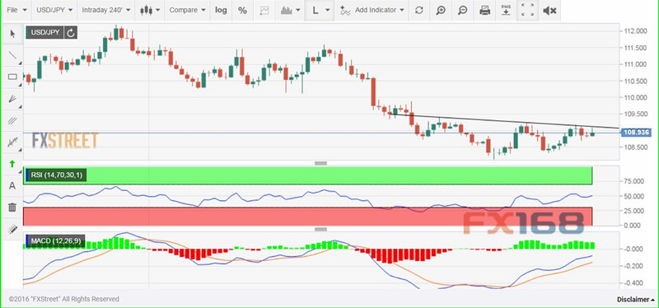Screen dimensions: 659x308
Task: Open the Compare dropdown
Action: (188, 10)
